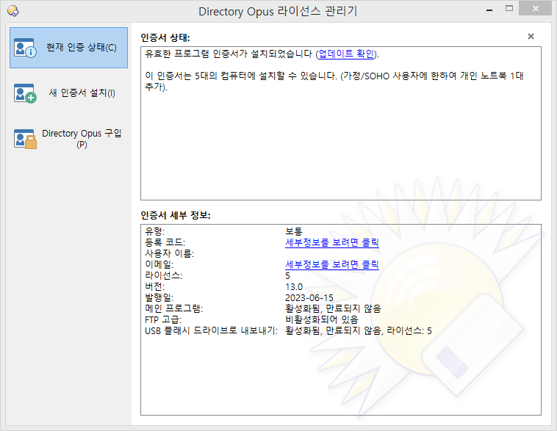Maximize the license manager window
557x431 pixels.
point(509,9)
